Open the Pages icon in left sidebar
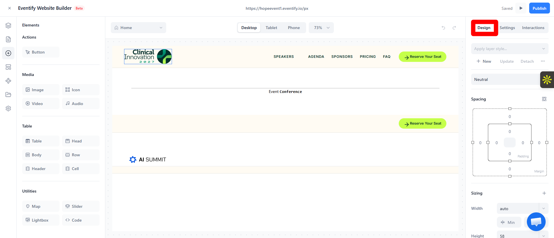Viewport: 554px width, 238px height. coord(8,39)
